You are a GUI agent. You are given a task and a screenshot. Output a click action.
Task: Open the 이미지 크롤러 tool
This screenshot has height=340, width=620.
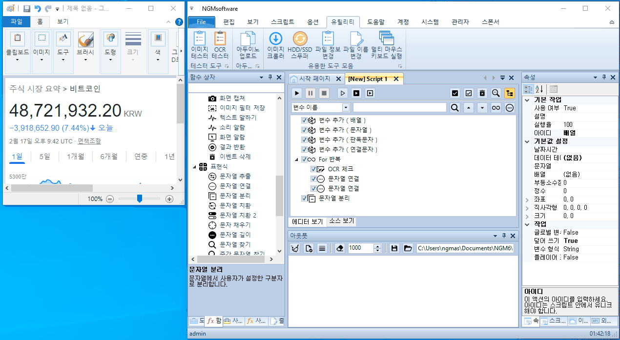276,45
